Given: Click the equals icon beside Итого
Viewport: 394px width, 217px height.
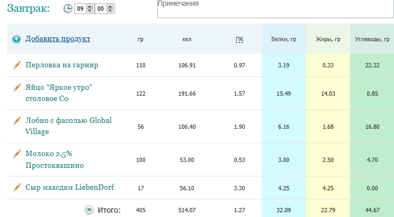Looking at the screenshot, I should [x=89, y=210].
